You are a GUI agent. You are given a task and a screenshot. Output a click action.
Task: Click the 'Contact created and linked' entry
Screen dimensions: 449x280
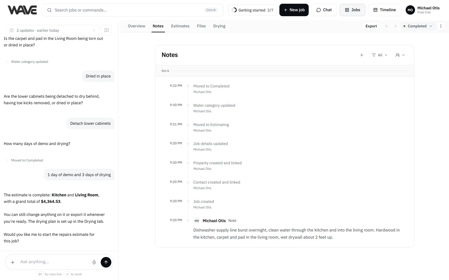[x=217, y=182]
